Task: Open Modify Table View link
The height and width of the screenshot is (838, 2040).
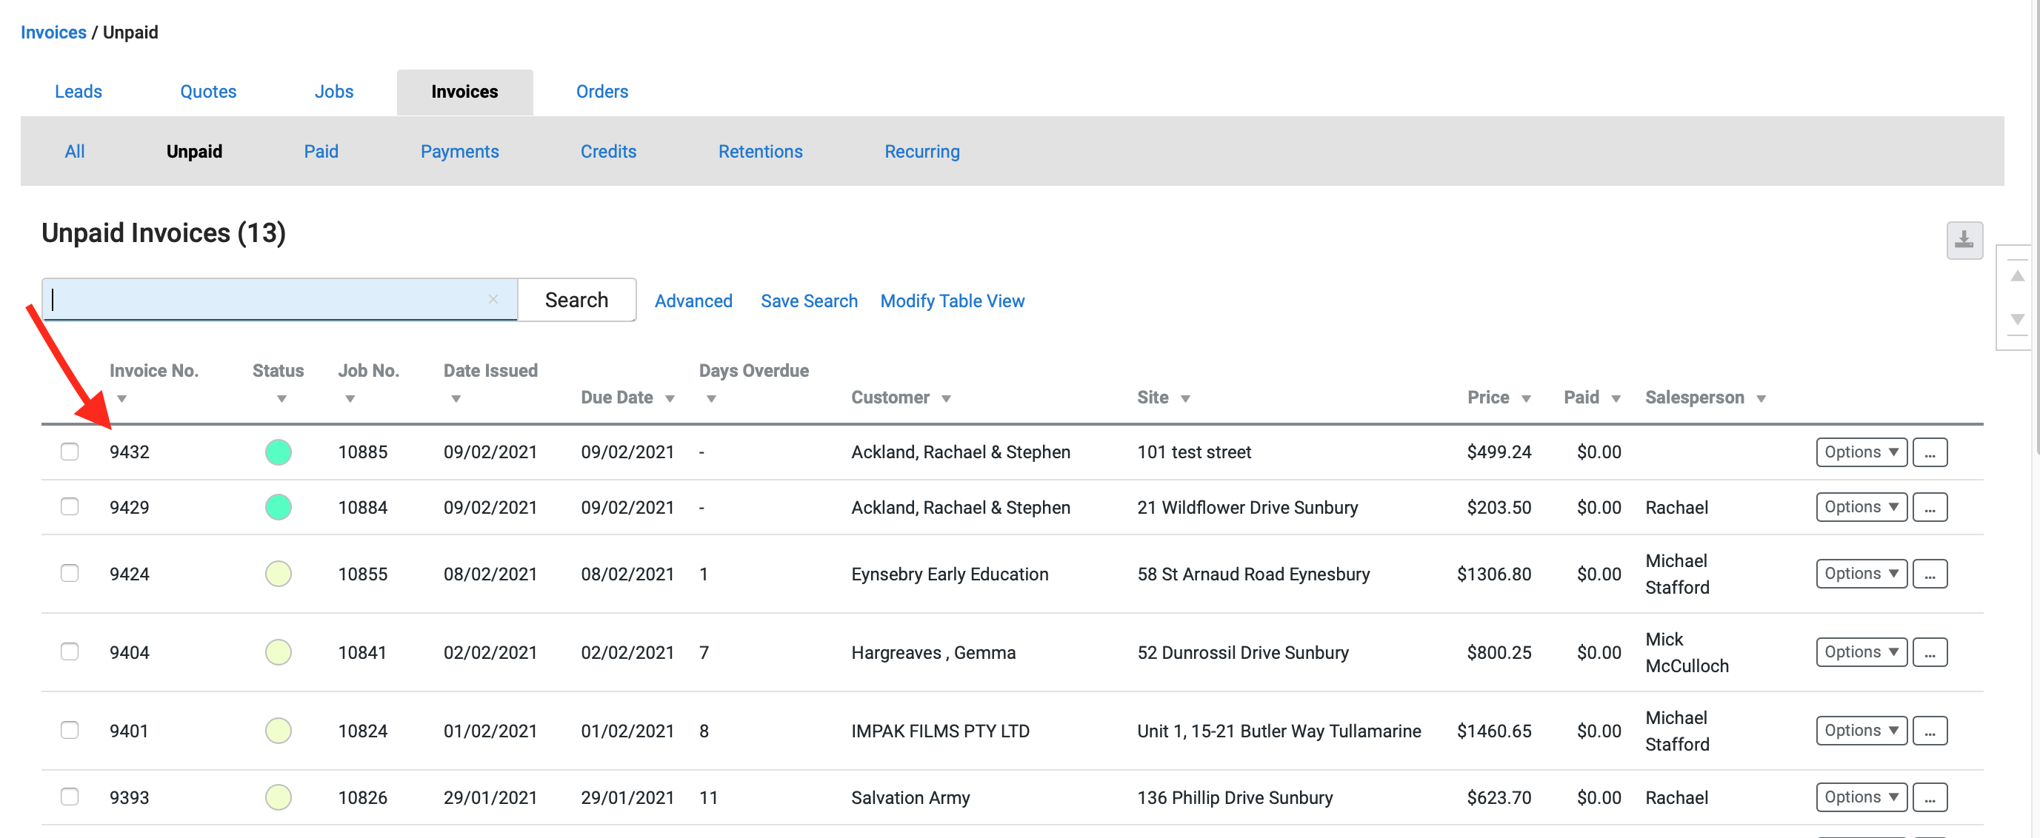Action: [x=952, y=301]
